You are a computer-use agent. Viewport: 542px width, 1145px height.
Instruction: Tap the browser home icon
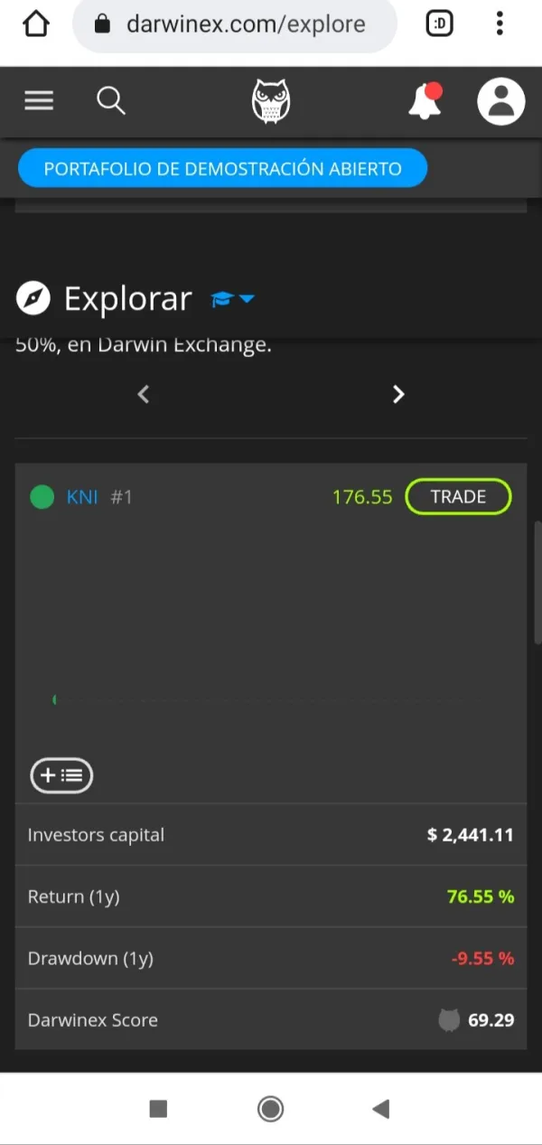35,24
